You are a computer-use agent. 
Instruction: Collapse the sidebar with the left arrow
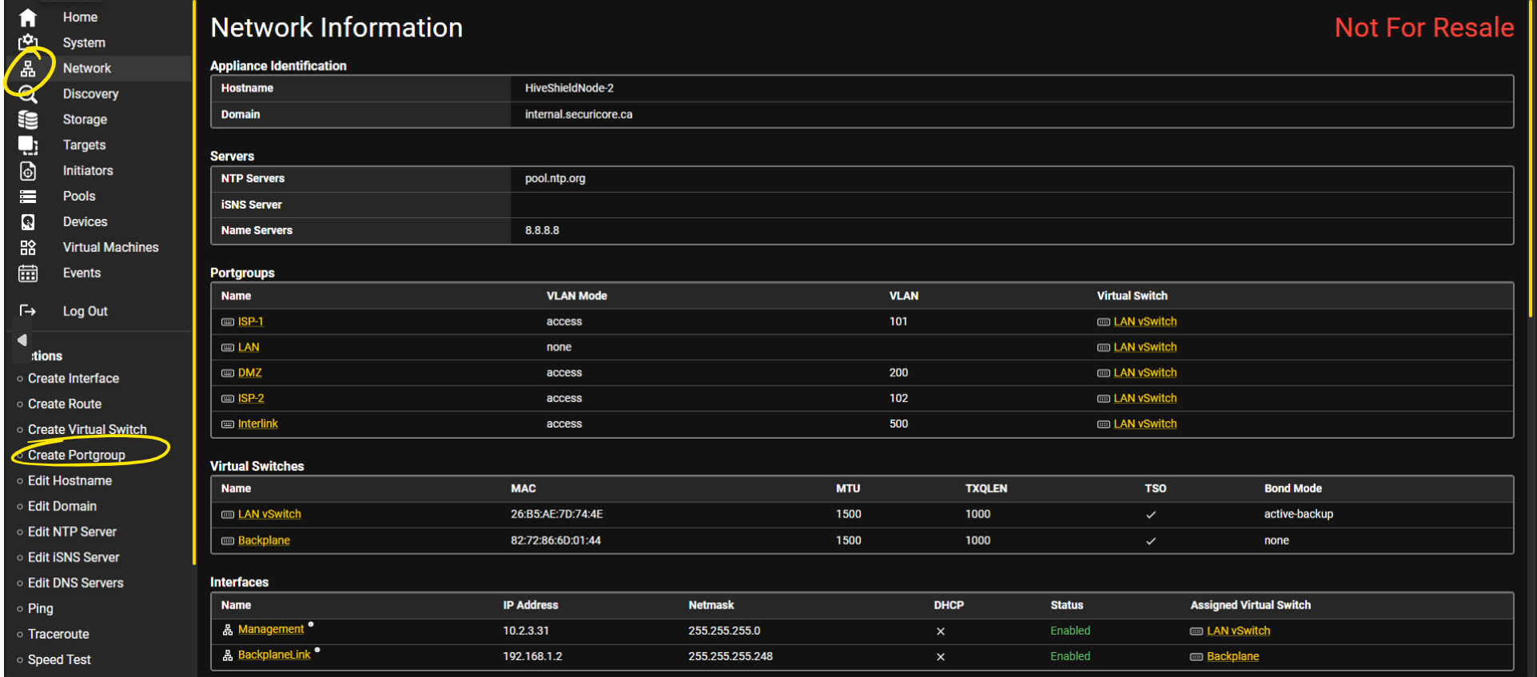point(22,340)
